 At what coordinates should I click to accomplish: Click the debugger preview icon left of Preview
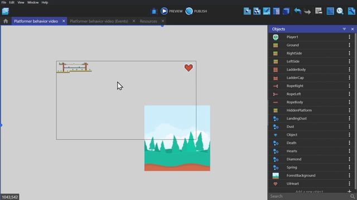pyautogui.click(x=155, y=11)
